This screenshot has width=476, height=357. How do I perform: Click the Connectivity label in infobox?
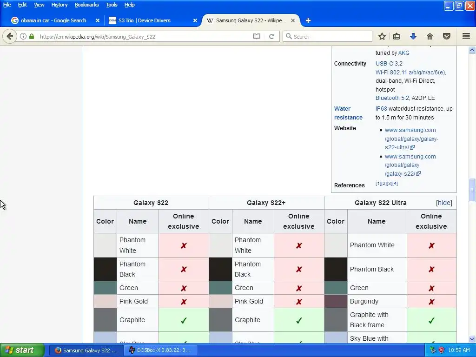click(350, 63)
